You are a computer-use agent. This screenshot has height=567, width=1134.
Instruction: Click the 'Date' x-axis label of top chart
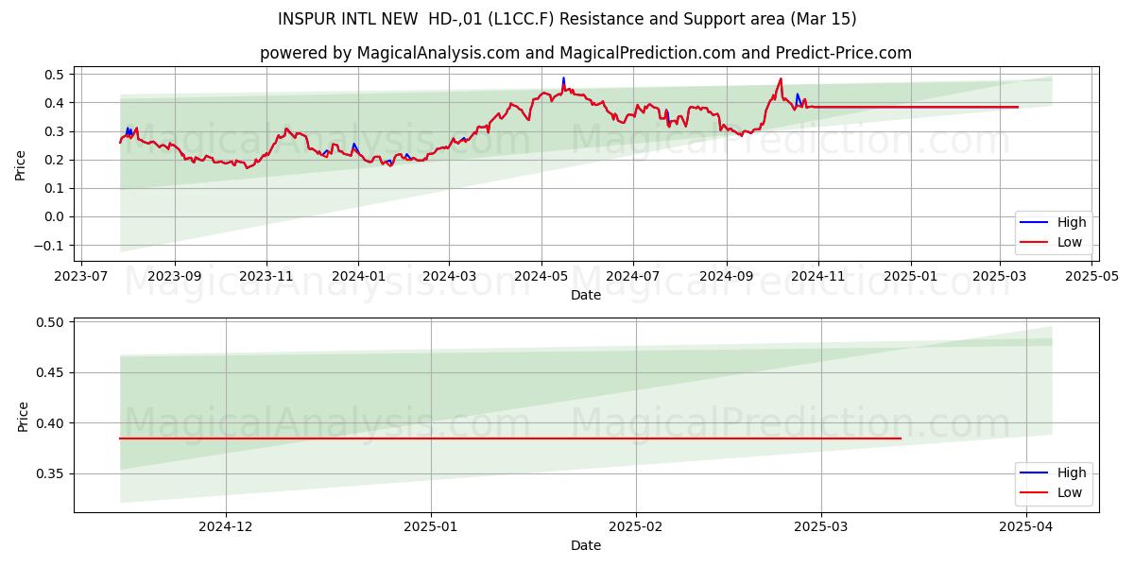point(586,296)
